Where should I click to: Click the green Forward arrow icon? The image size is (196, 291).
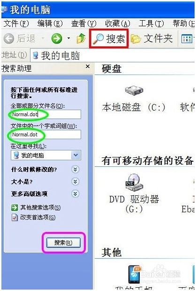point(57,38)
